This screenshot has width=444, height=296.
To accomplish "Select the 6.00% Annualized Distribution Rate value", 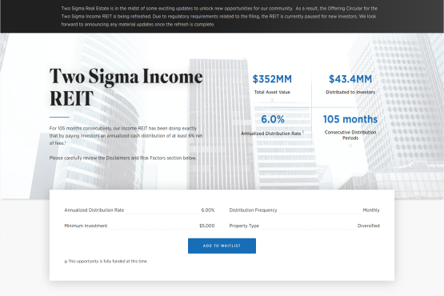I will tap(208, 210).
